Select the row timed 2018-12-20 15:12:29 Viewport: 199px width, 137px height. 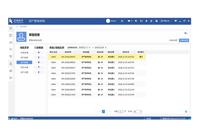[x=97, y=90]
